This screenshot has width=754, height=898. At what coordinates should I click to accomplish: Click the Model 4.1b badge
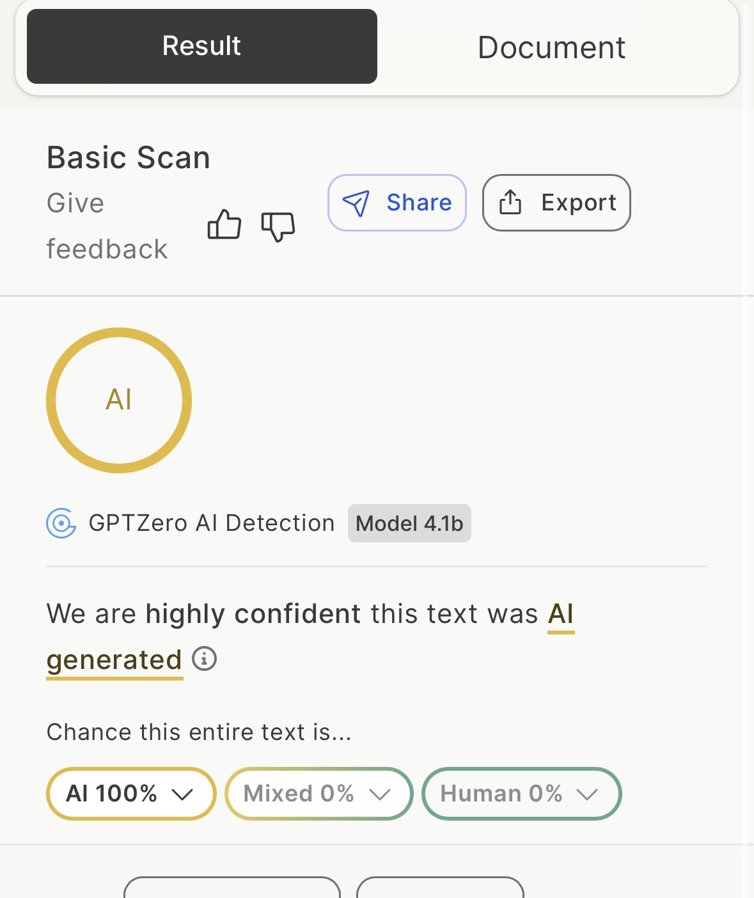(x=409, y=524)
